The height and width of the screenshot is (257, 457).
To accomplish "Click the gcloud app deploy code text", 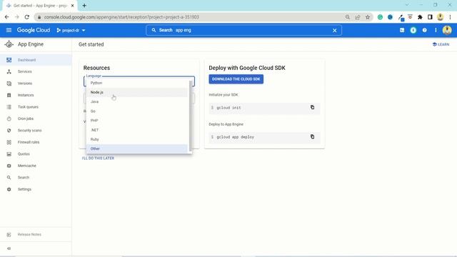I will (235, 137).
